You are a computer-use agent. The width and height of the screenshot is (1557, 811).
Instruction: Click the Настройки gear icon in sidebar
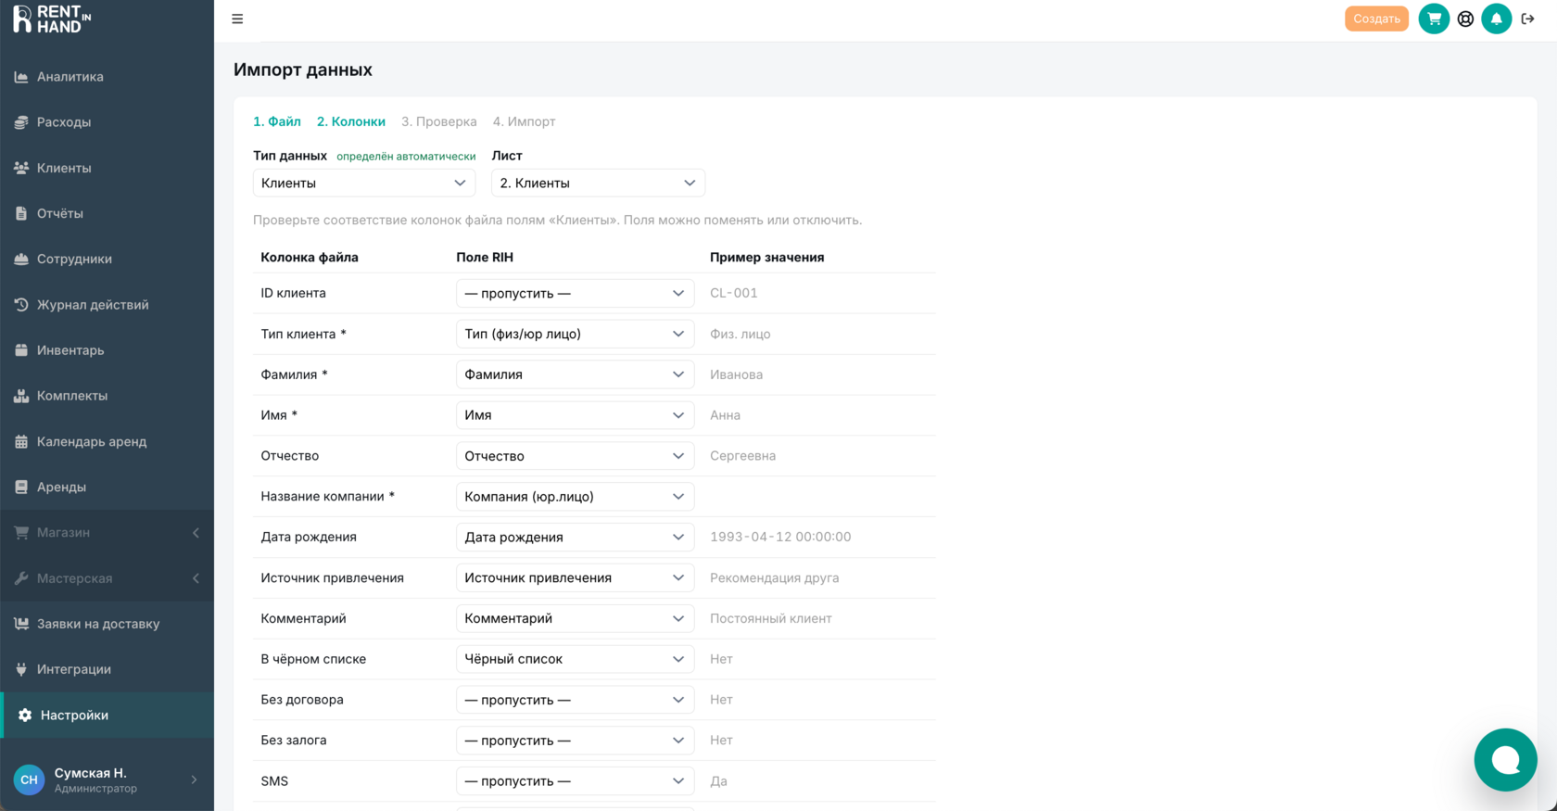pyautogui.click(x=25, y=715)
